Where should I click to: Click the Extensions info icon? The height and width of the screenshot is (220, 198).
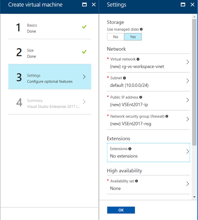point(130,149)
